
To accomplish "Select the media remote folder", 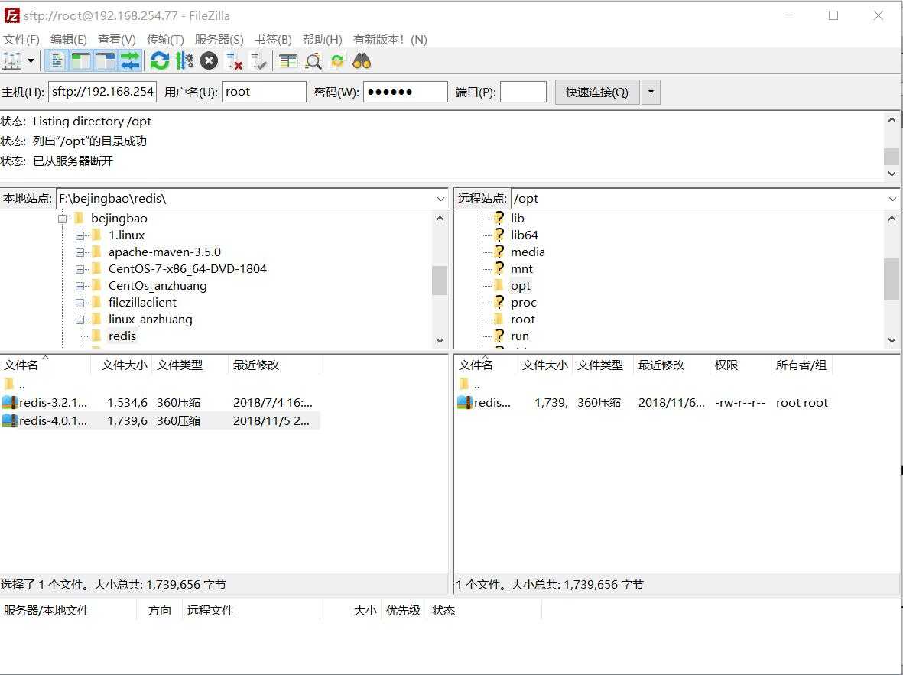I will [528, 252].
